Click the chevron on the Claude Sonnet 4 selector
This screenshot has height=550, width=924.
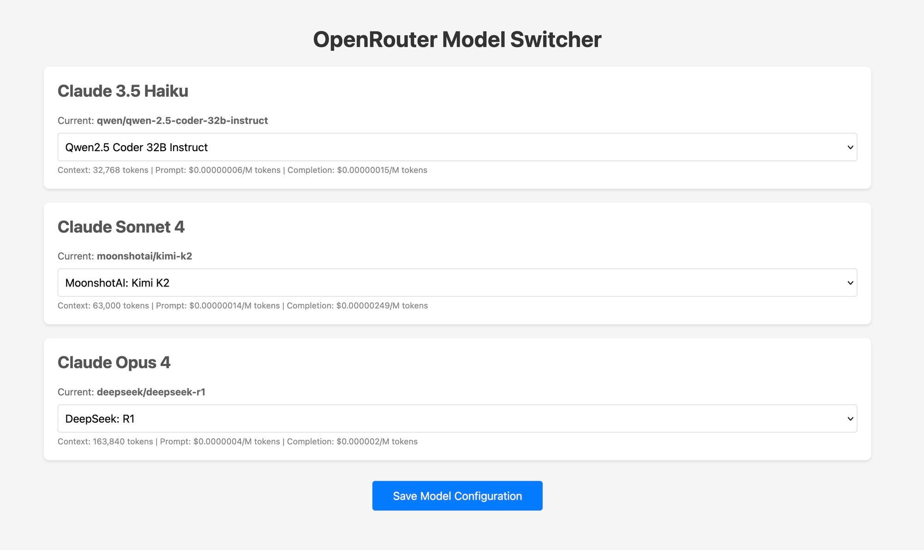coord(851,282)
